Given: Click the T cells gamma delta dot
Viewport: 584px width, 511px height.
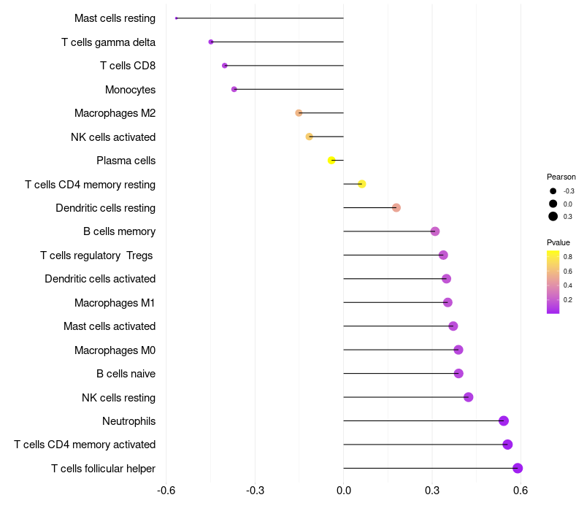Looking at the screenshot, I should point(211,42).
